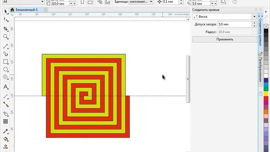Apply page size to all pages icon
The width and height of the screenshot is (270, 152).
pyautogui.click(x=100, y=2)
